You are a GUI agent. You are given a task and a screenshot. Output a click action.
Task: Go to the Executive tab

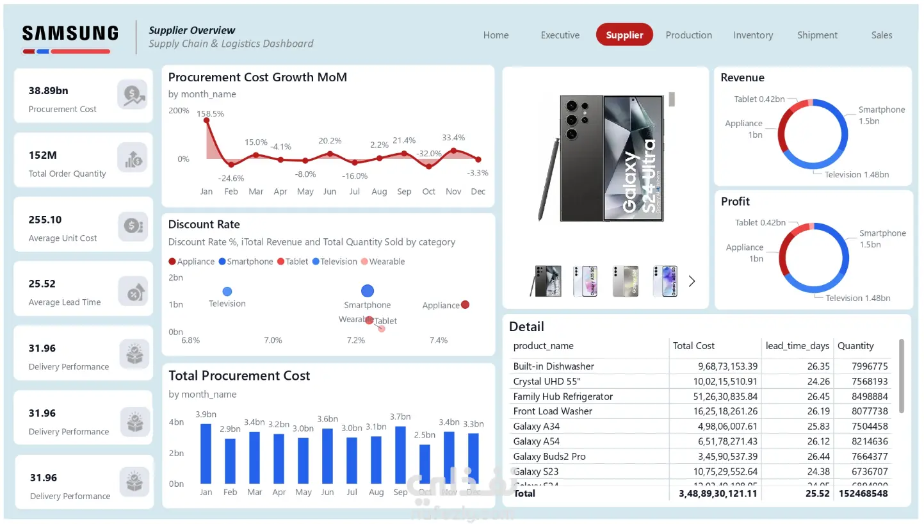pyautogui.click(x=560, y=35)
